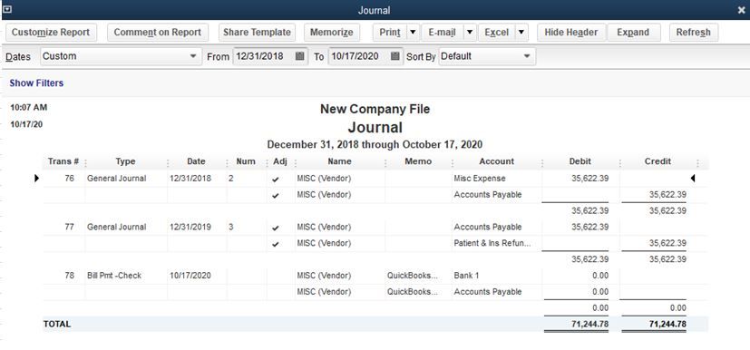Click the Adj checkmark on Misc Expense row
The image size is (750, 350).
point(275,180)
